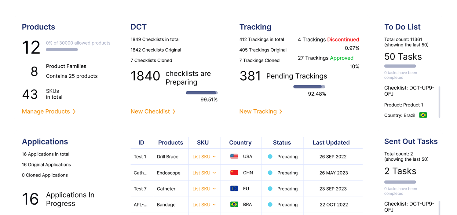Open List SKU dropdown for Catheter

tap(204, 188)
